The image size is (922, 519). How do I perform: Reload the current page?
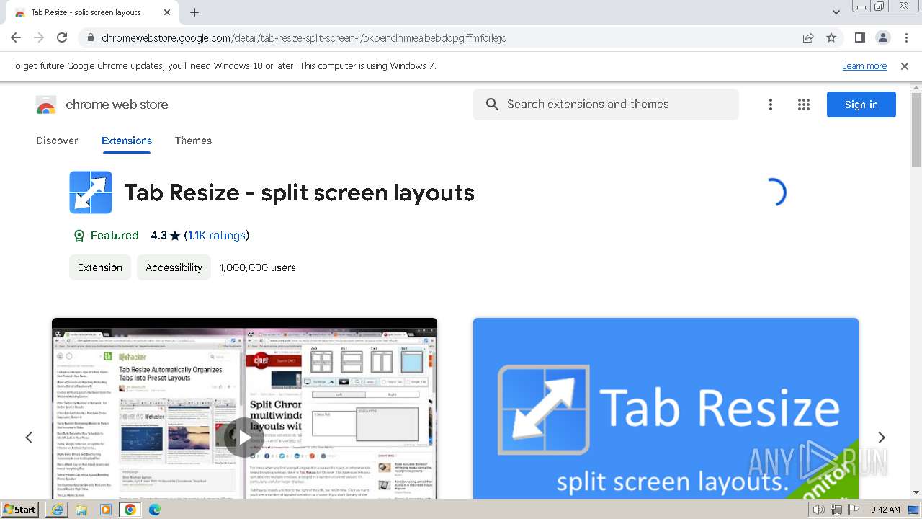tap(62, 37)
